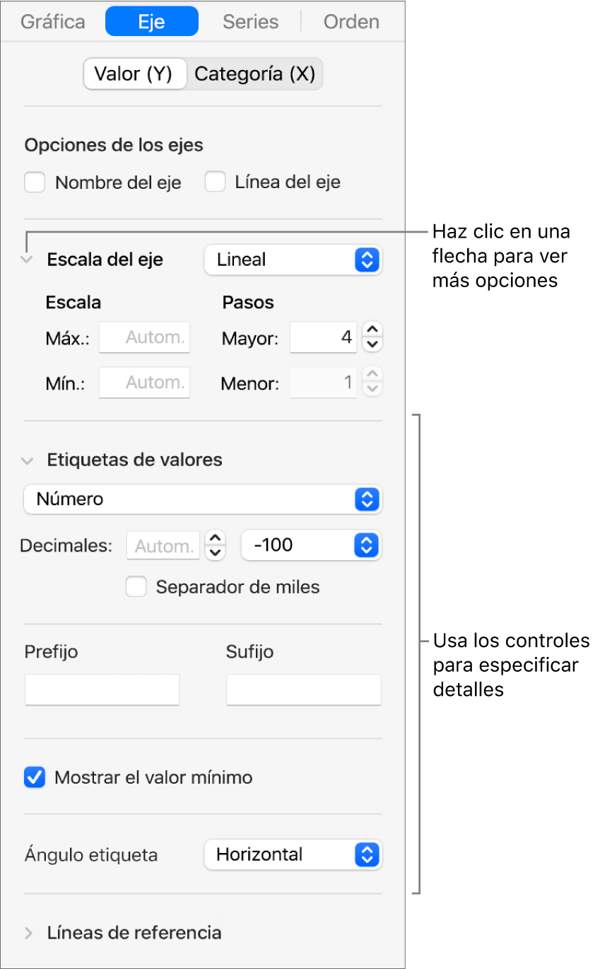This screenshot has width=600, height=969.
Task: Open the -100 negative format dropdown
Action: (x=311, y=545)
